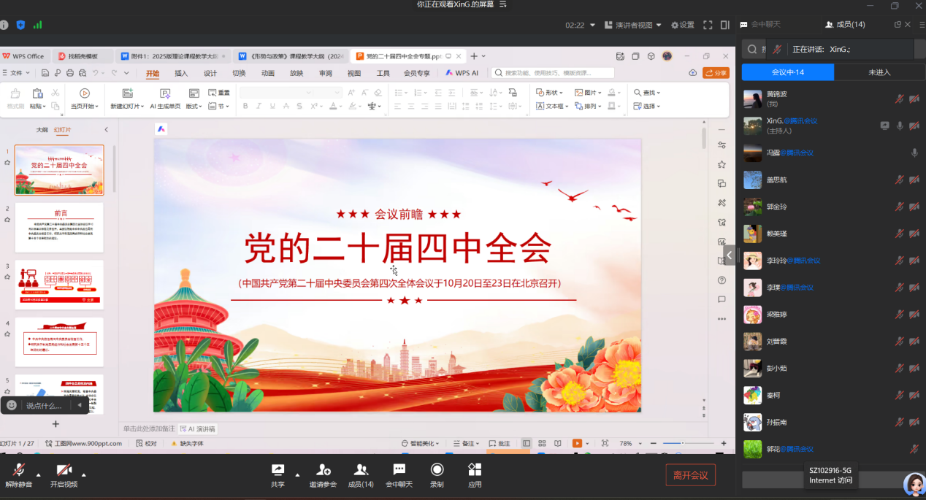The width and height of the screenshot is (926, 500).
Task: Open the 新建幻灯片 dropdown
Action: point(129,107)
